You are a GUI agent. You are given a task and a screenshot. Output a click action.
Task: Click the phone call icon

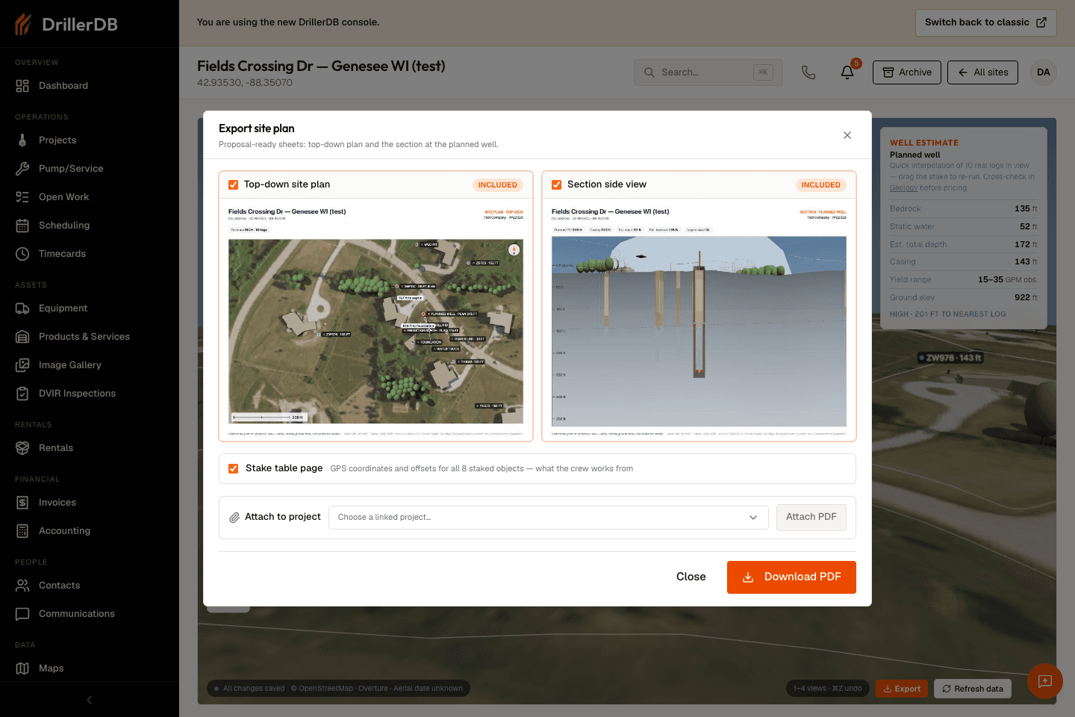click(808, 72)
